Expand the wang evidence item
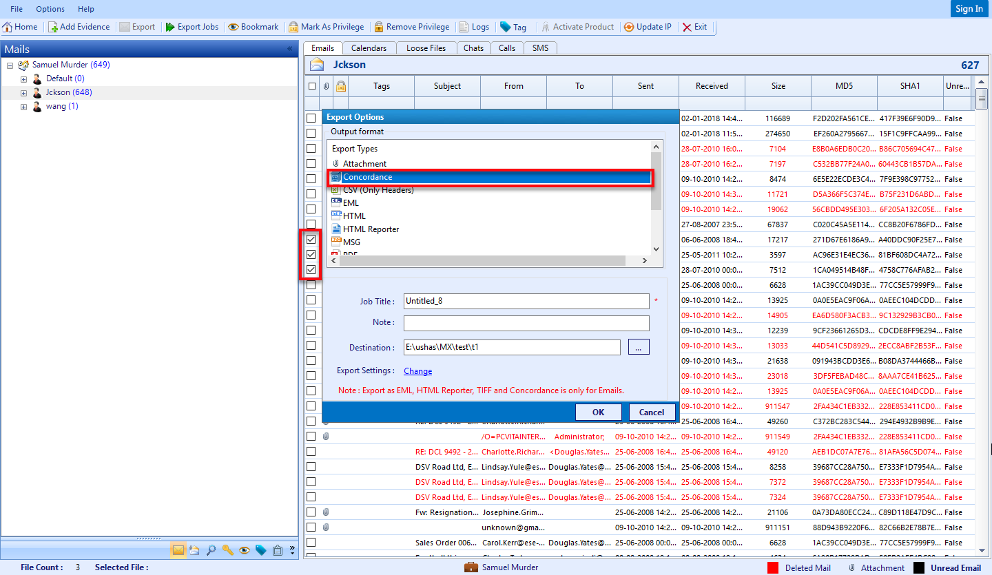The width and height of the screenshot is (992, 575). [23, 105]
